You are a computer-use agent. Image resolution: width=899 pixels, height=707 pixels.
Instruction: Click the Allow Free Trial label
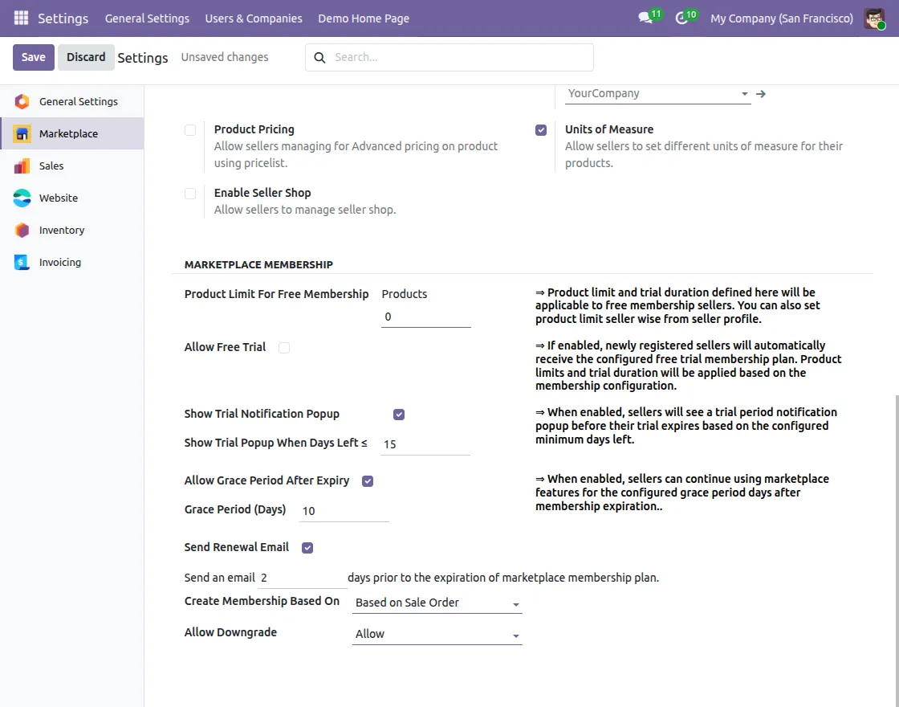(225, 347)
